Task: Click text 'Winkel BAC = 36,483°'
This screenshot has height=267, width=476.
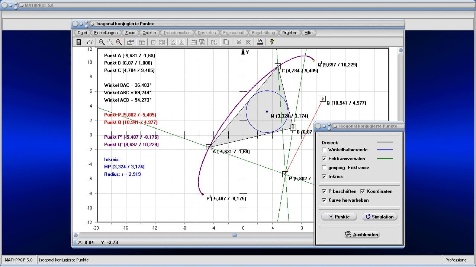Action: pos(128,85)
